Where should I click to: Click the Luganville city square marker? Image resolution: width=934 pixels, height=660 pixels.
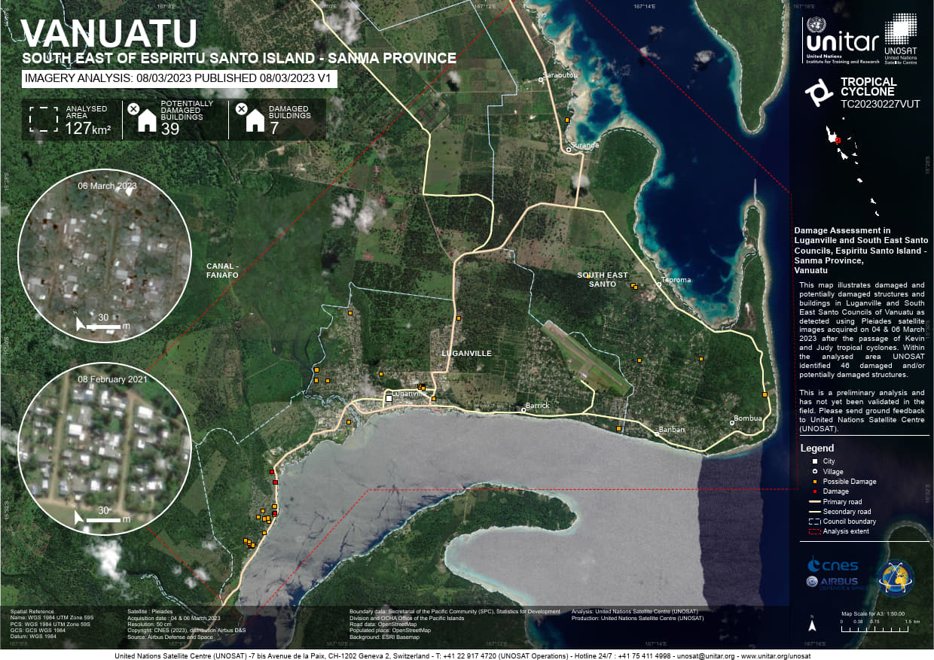(389, 398)
